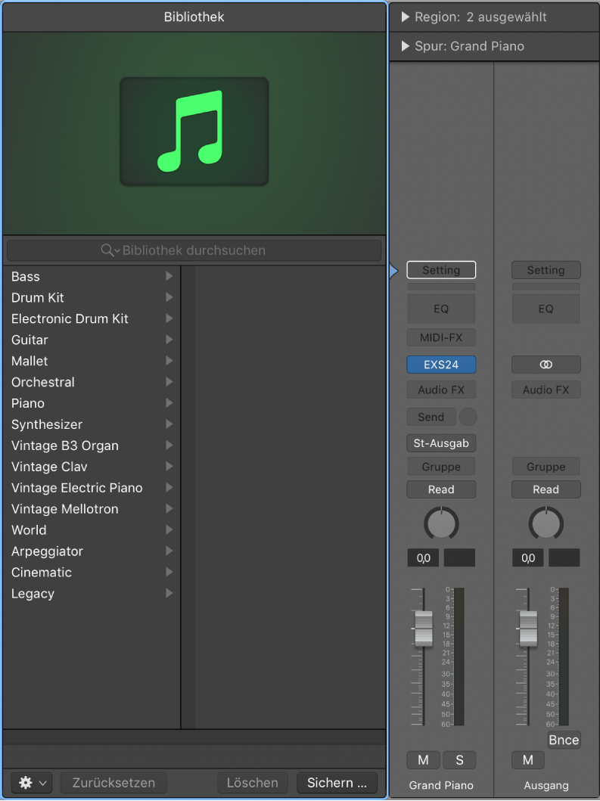Image resolution: width=600 pixels, height=801 pixels.
Task: Select the Synthesizer library category
Action: click(x=47, y=424)
